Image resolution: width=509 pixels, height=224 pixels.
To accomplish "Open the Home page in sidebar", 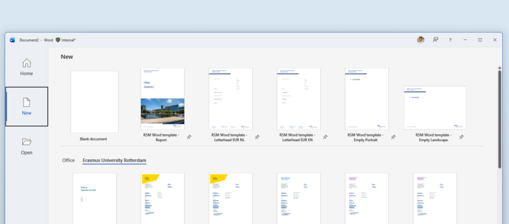I will (26, 67).
